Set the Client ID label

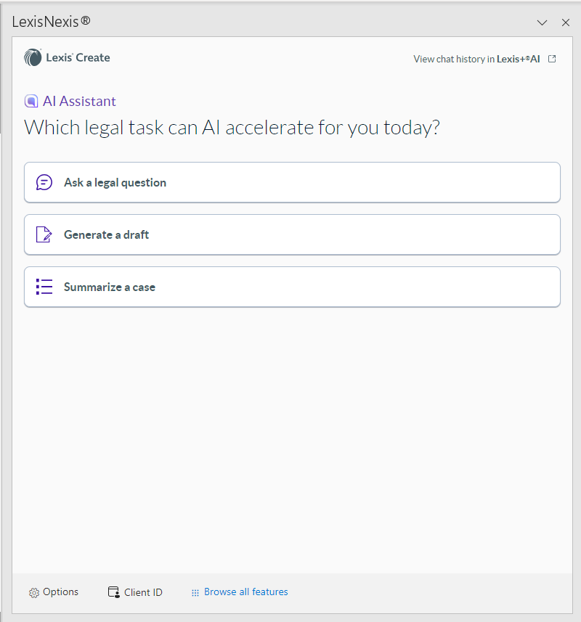click(143, 592)
